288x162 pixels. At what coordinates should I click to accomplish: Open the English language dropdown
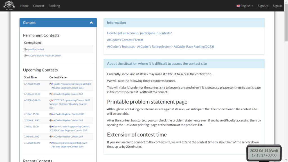[245, 6]
